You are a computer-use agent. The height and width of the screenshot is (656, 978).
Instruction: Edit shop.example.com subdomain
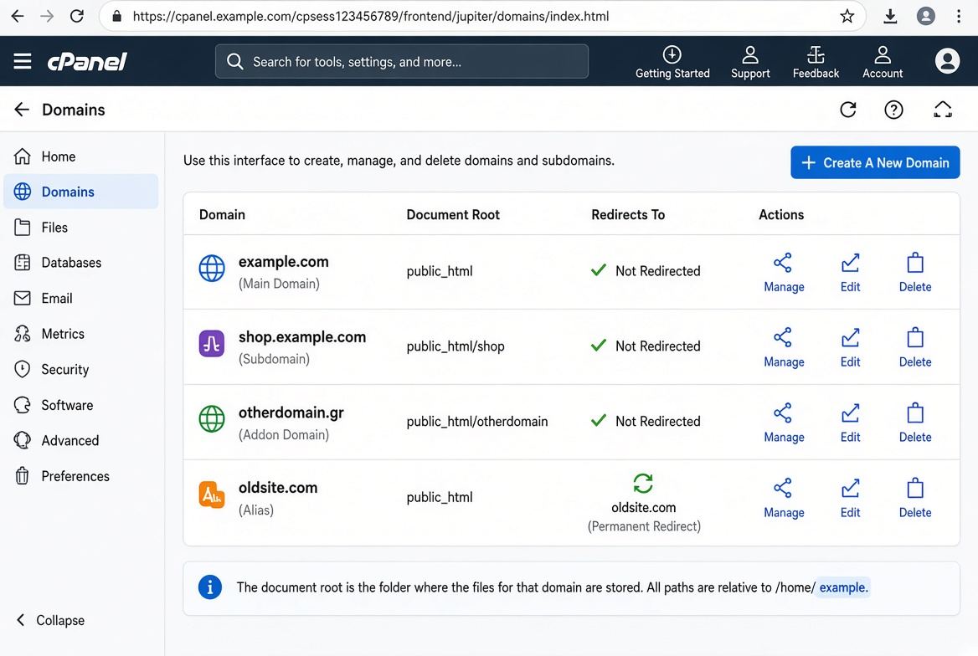pos(850,347)
